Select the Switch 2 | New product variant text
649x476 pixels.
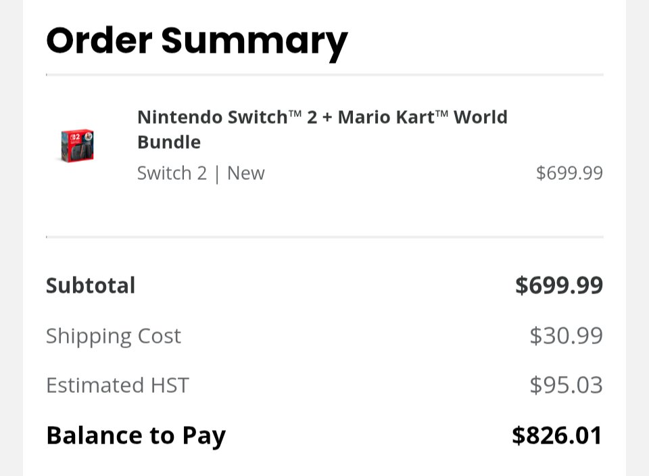point(201,173)
